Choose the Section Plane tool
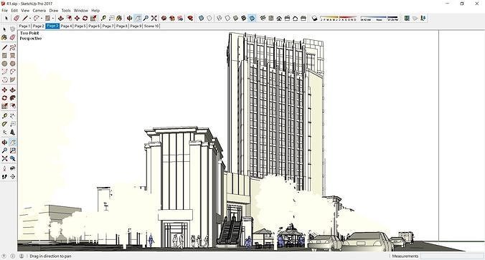485x260 pixels. coord(12,177)
